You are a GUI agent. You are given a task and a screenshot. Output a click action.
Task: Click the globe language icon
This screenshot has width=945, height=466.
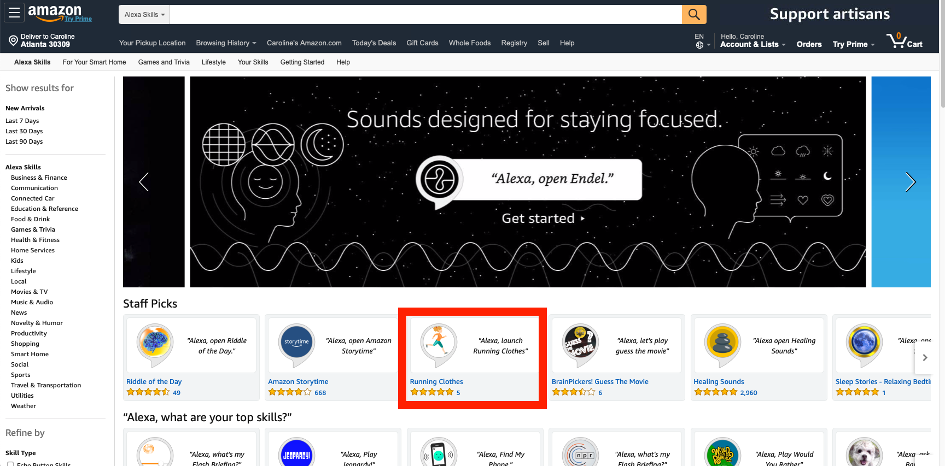click(699, 45)
